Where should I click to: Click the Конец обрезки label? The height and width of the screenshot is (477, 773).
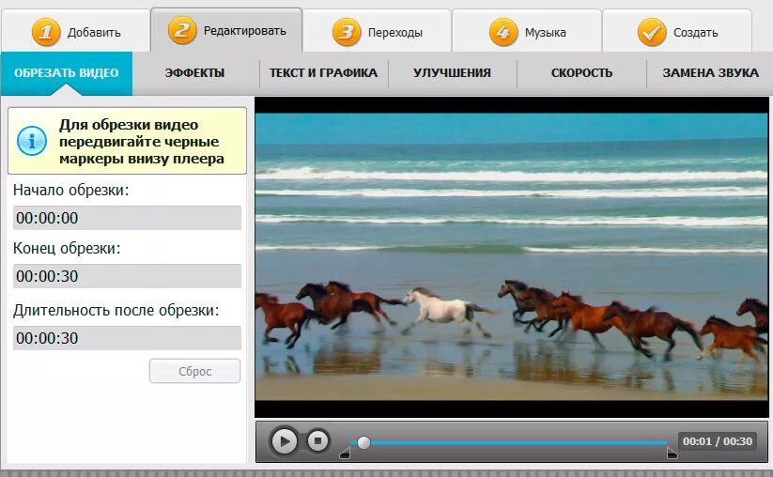(x=67, y=248)
